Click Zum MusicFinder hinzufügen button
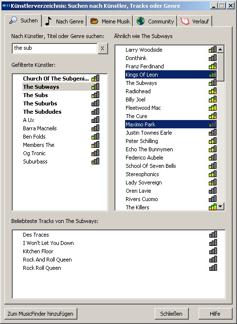Image resolution: width=237 pixels, height=324 pixels. pos(40,314)
